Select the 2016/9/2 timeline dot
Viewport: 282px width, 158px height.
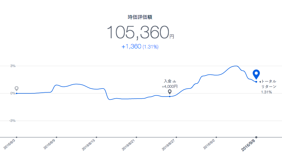[216, 137]
